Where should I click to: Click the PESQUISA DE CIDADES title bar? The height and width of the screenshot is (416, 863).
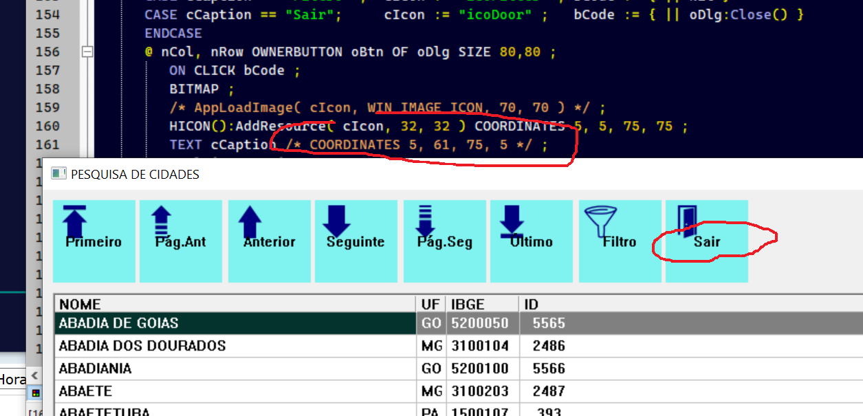coord(413,174)
